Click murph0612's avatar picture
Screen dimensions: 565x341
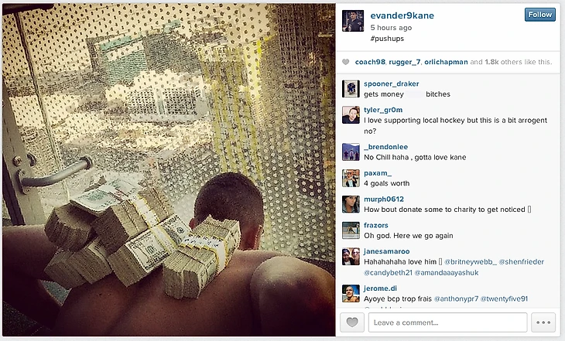(x=351, y=204)
